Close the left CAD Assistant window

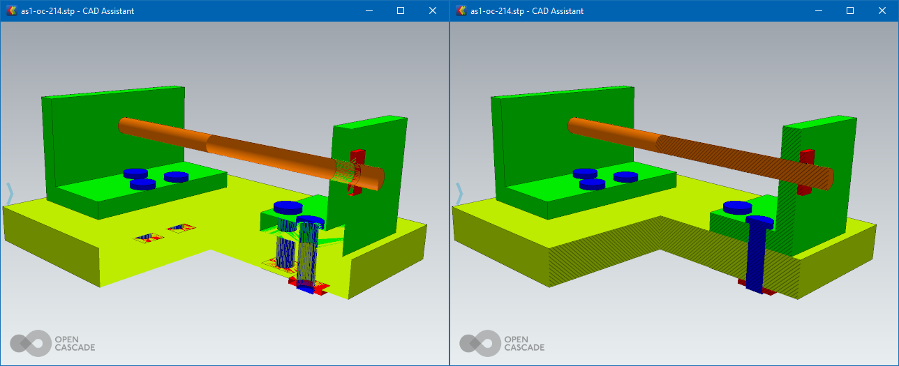pyautogui.click(x=432, y=10)
